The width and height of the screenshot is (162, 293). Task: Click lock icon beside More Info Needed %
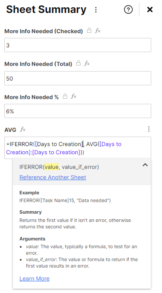[65, 96]
